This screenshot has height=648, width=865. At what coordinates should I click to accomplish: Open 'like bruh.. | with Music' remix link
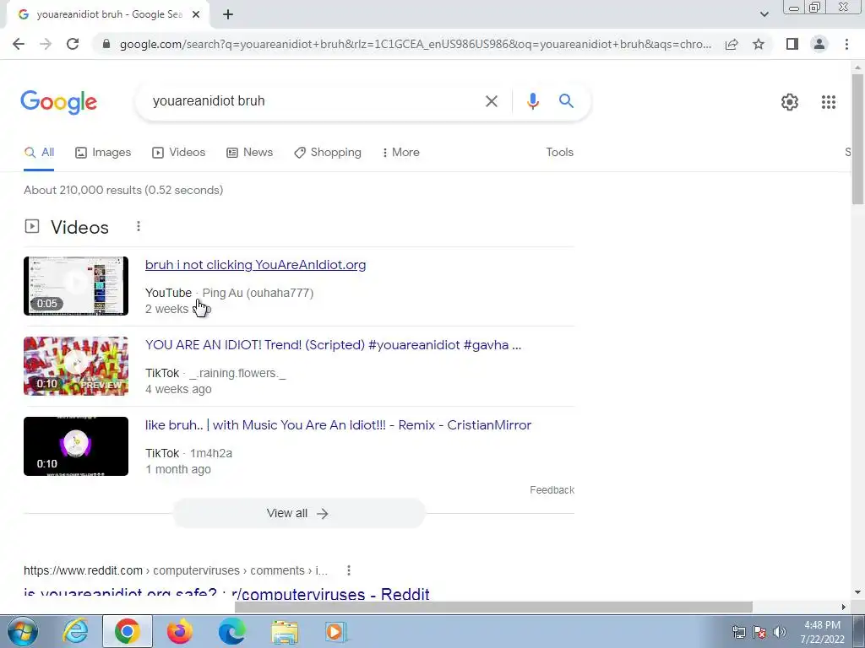[338, 425]
